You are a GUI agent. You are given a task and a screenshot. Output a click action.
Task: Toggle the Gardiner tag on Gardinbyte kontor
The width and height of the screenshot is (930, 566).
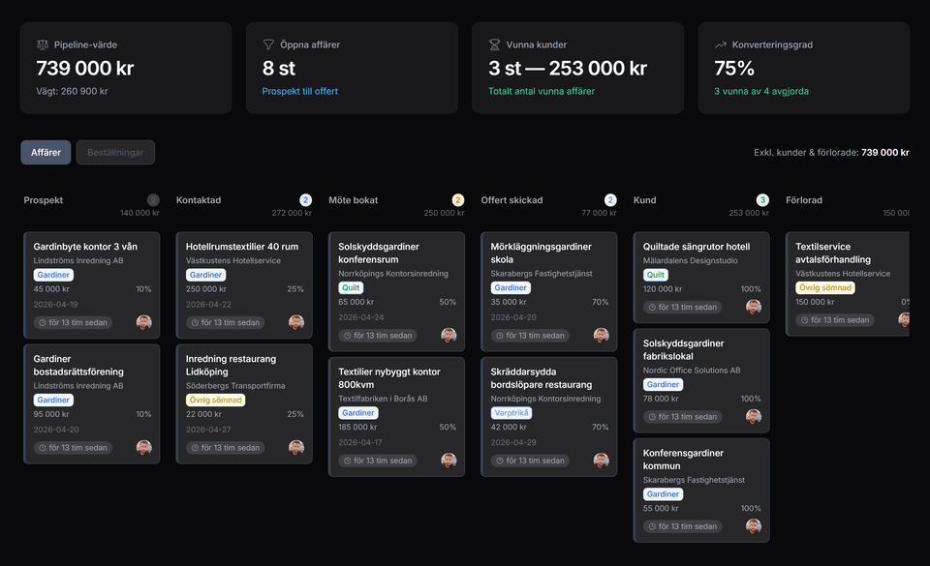pos(53,275)
